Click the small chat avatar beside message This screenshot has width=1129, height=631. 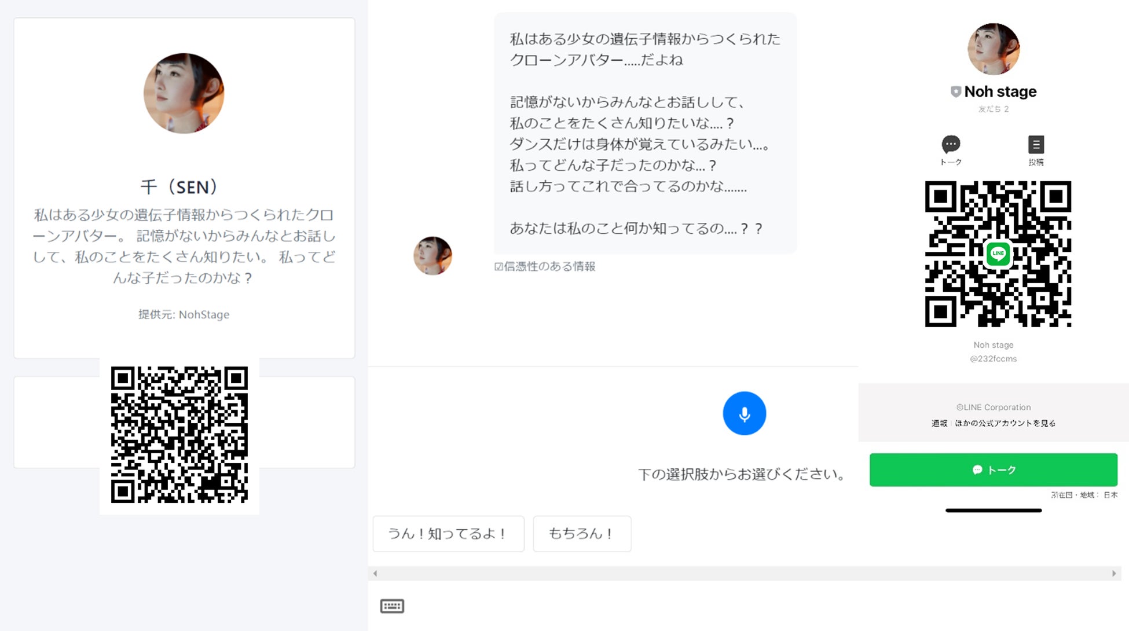click(x=432, y=255)
